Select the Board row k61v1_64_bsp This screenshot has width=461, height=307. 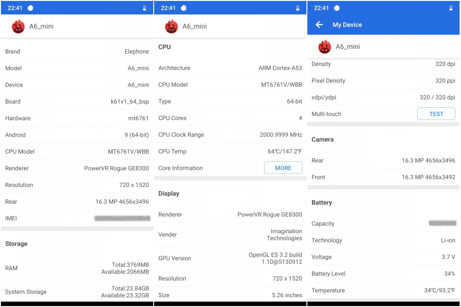(x=77, y=102)
